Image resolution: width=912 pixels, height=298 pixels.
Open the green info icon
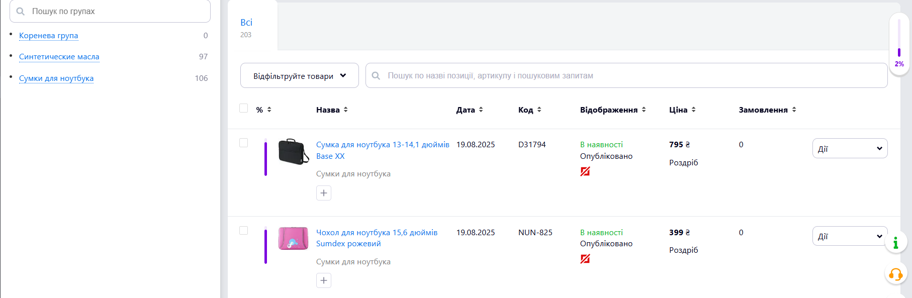tap(896, 243)
